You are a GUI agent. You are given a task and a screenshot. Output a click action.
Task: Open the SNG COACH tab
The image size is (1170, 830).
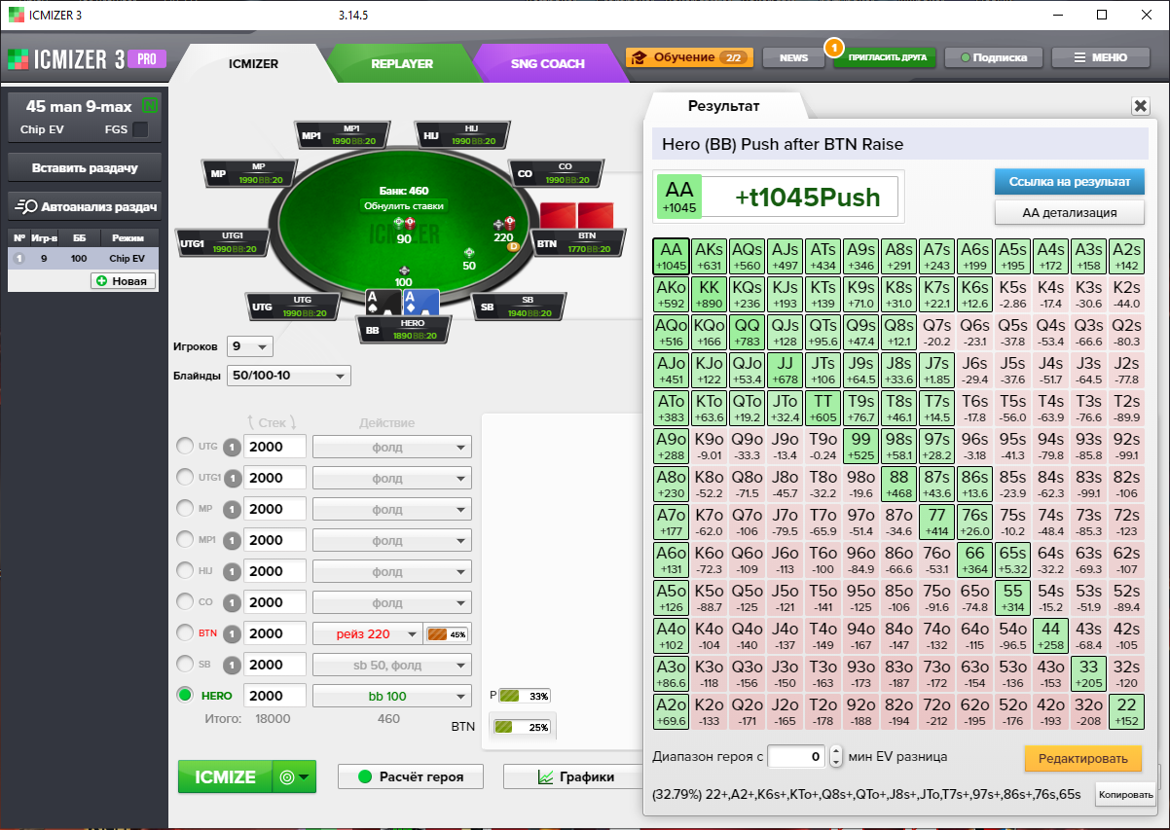click(547, 64)
